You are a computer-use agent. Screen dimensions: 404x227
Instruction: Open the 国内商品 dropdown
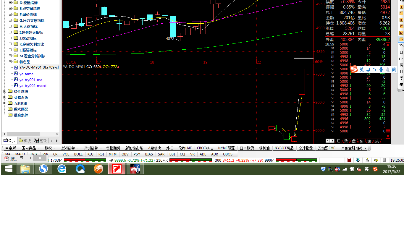click(30, 148)
